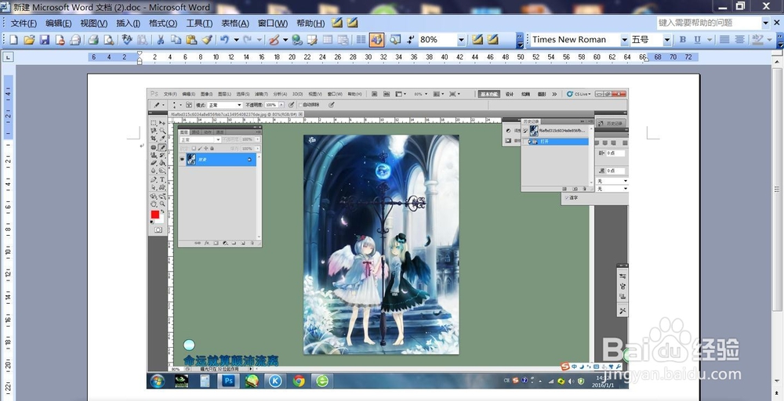Toggle the Document Map view
This screenshot has height=401, width=784.
pos(395,40)
